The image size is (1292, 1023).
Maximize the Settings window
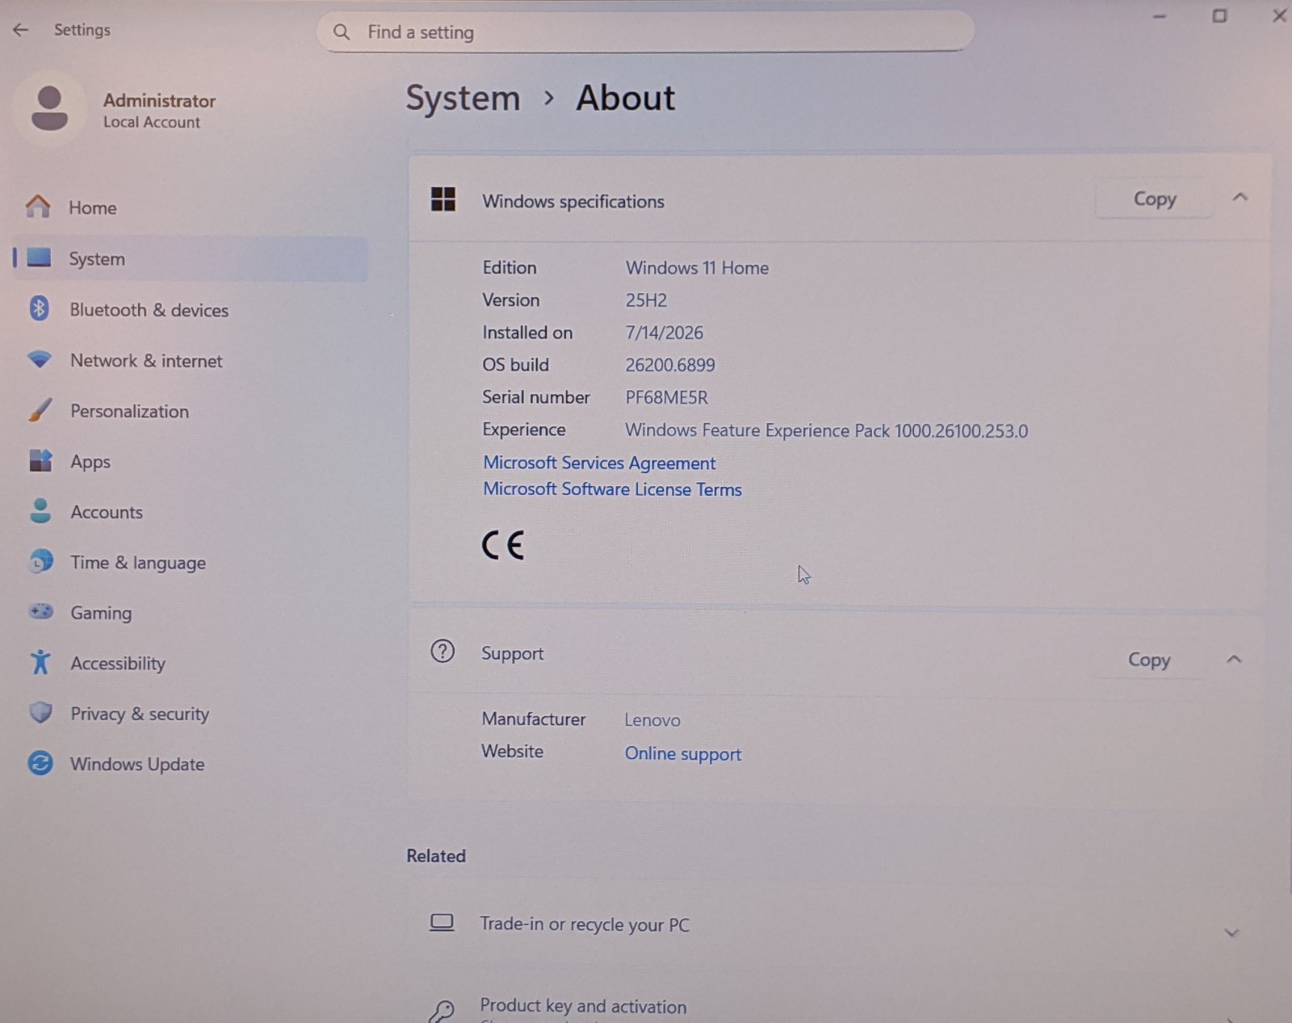click(1219, 15)
